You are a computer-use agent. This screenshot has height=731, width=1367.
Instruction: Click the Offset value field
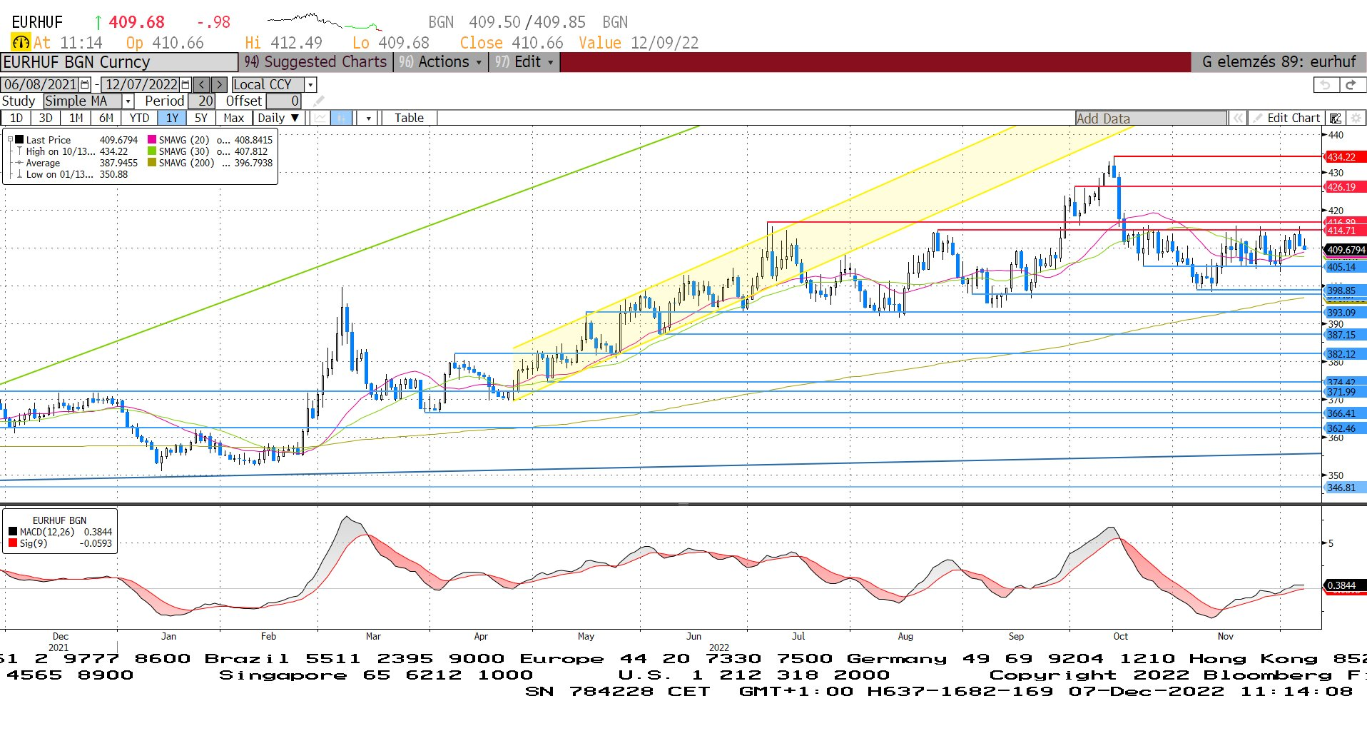coord(283,101)
